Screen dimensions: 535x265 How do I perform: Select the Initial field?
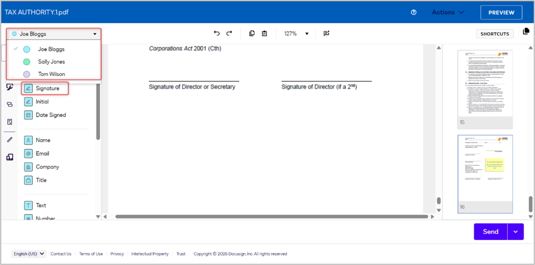tap(36, 101)
